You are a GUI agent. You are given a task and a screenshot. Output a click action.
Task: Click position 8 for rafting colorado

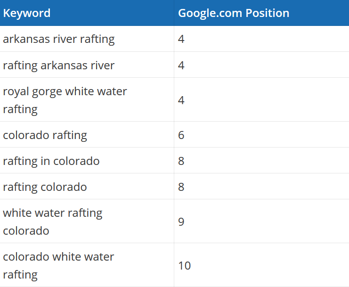click(x=181, y=187)
